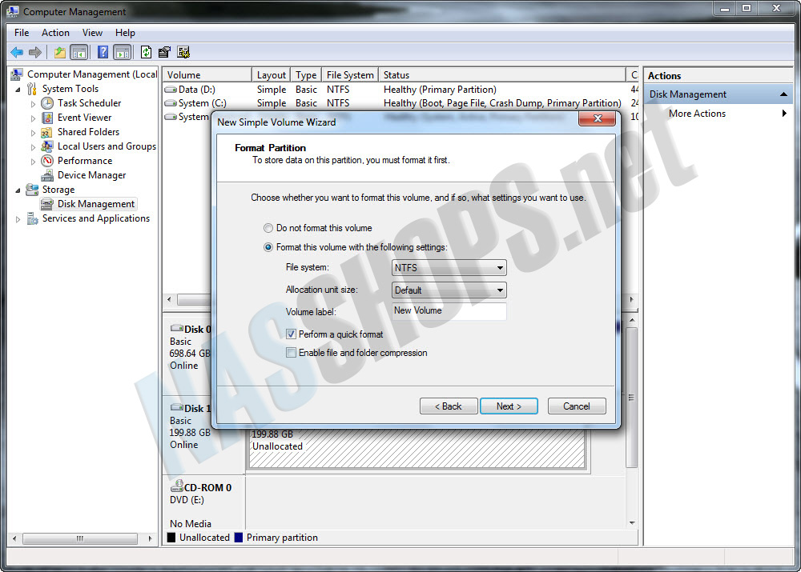Click the Back button in the wizard
801x572 pixels.
coord(449,406)
